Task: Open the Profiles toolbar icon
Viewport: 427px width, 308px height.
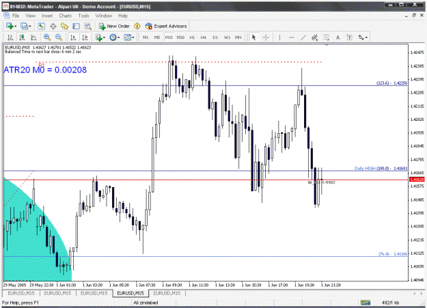Action: (24, 26)
